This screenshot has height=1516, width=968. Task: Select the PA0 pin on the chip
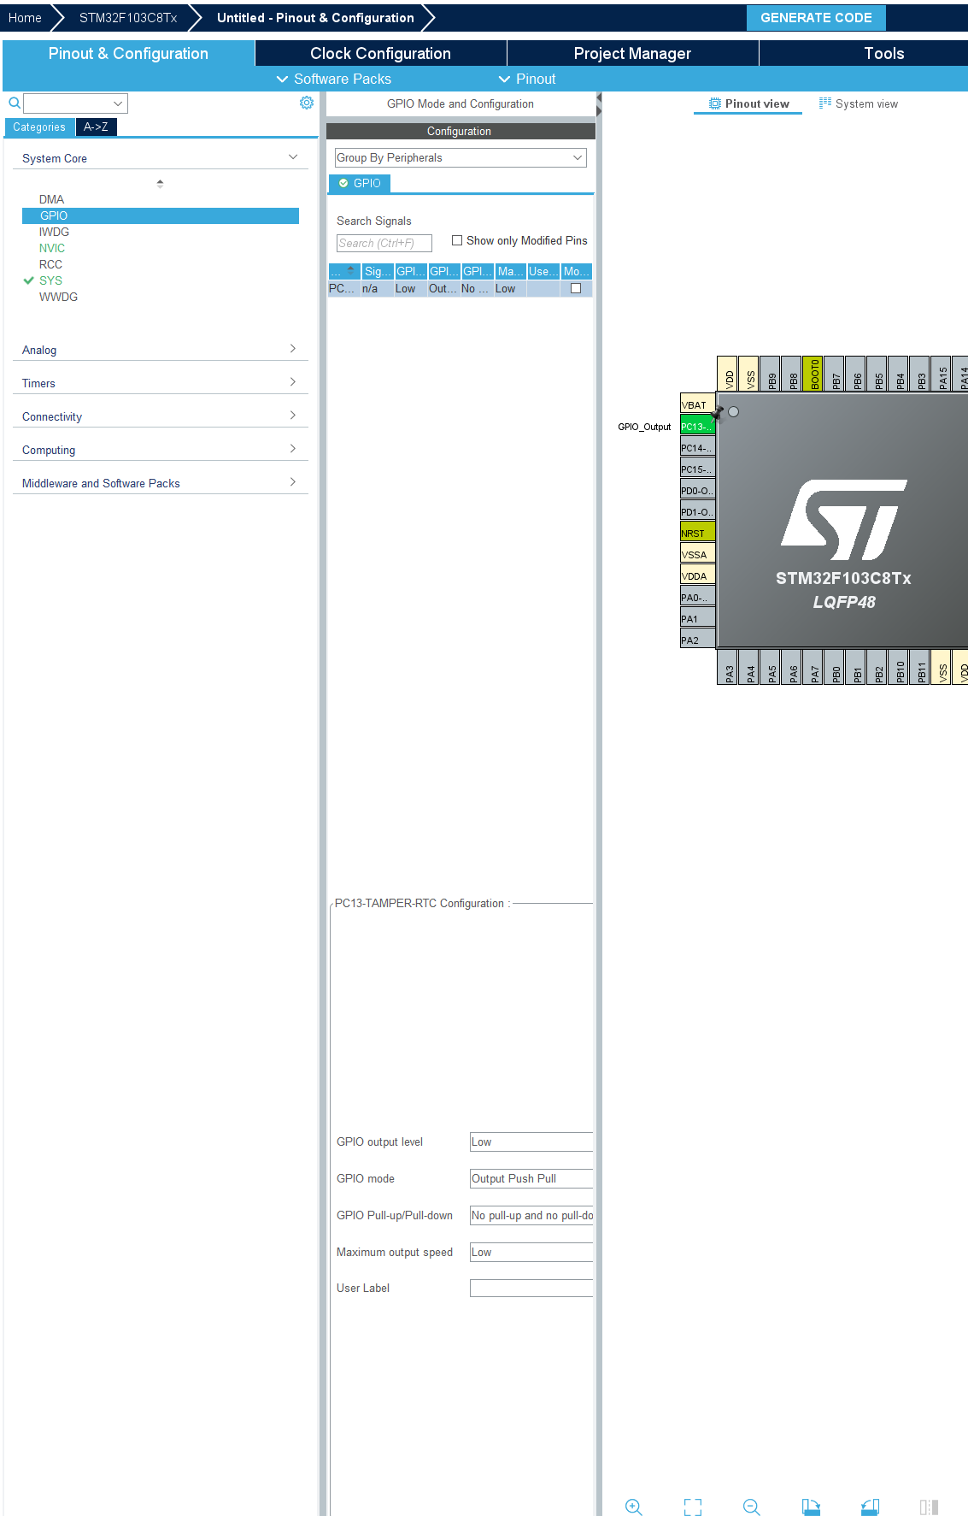(x=697, y=597)
